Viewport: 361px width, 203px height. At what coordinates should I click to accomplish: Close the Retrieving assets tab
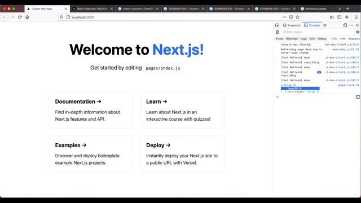(340, 9)
